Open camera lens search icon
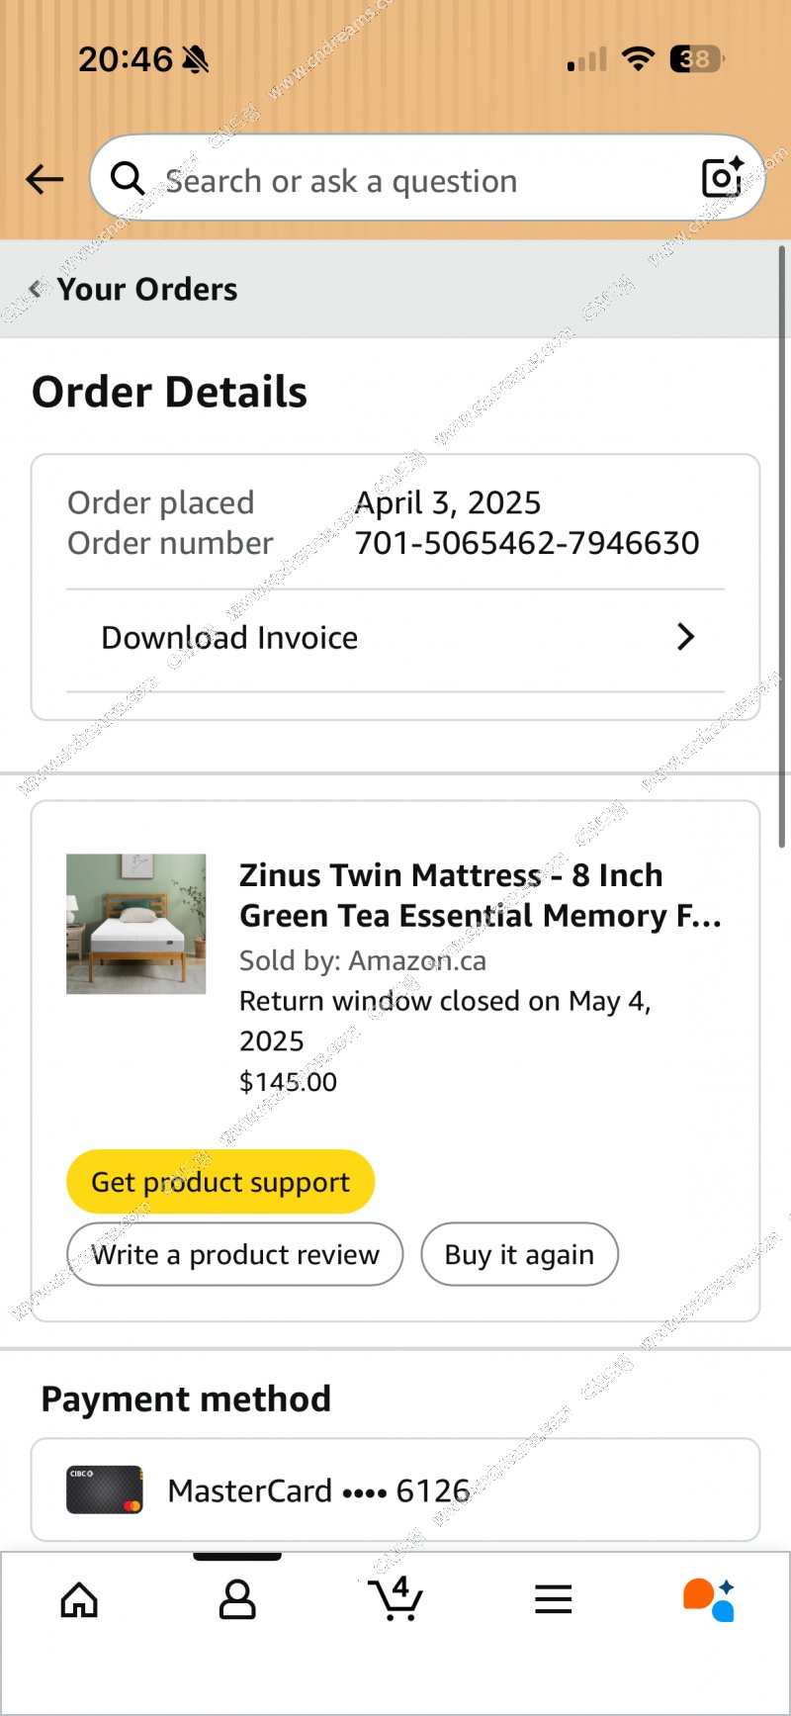Image resolution: width=791 pixels, height=1716 pixels. coord(722,178)
